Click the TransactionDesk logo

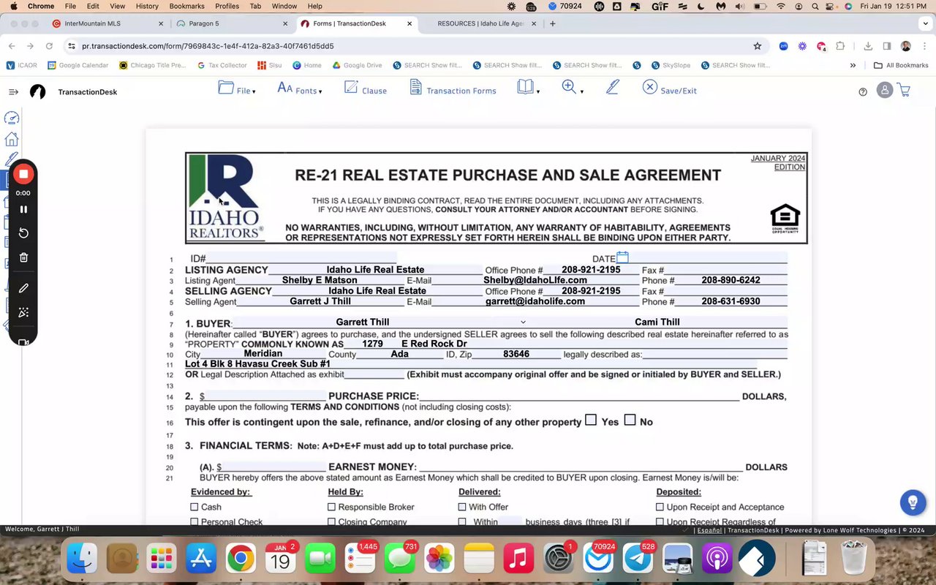point(37,92)
